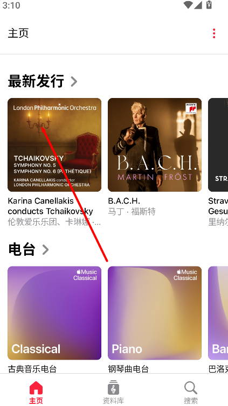Open the 资料库 library icon
The width and height of the screenshot is (228, 406).
tap(114, 388)
